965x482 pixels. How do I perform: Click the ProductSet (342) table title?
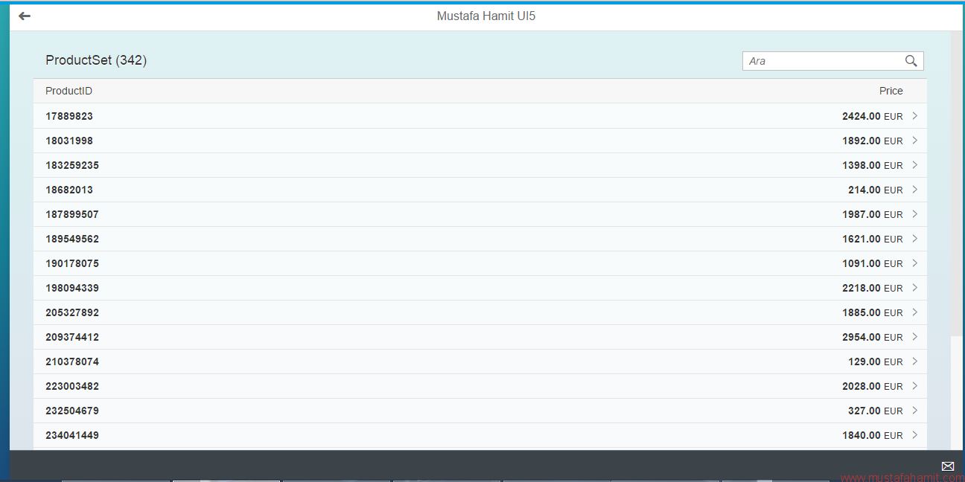click(96, 60)
